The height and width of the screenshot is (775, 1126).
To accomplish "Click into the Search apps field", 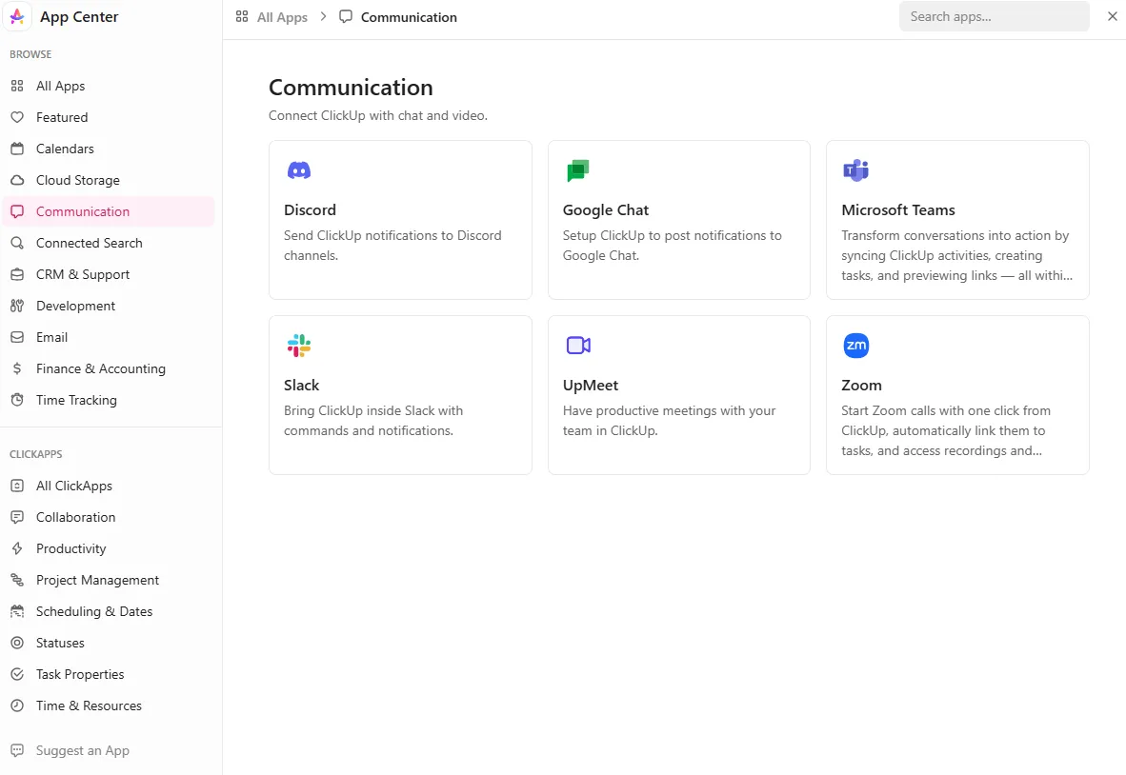I will click(994, 16).
